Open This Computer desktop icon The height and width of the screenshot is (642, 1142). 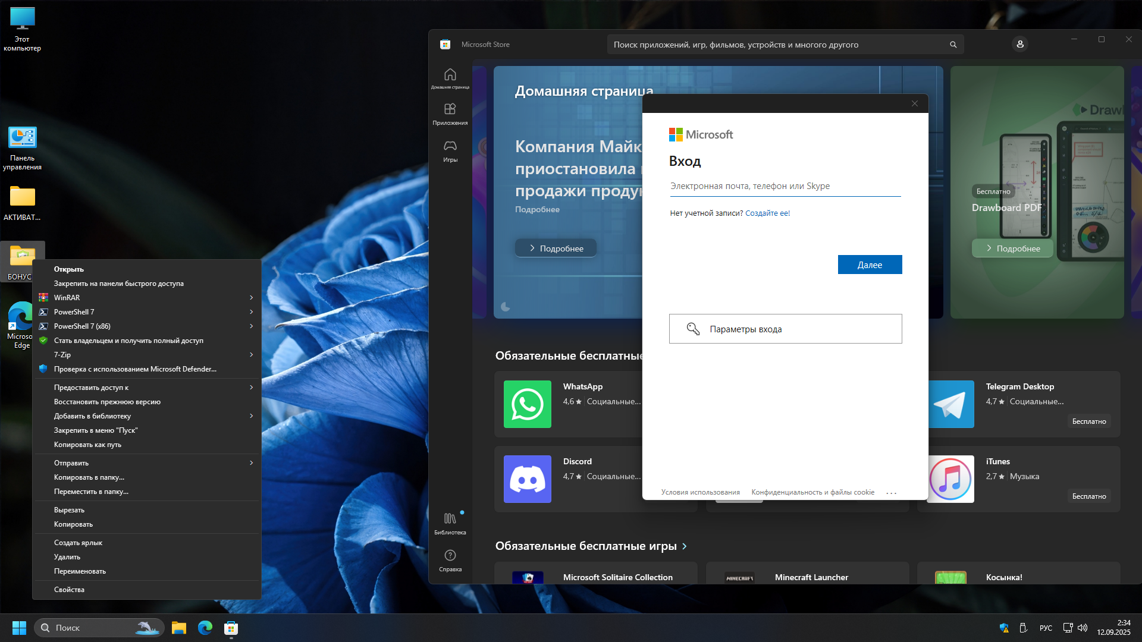22,29
